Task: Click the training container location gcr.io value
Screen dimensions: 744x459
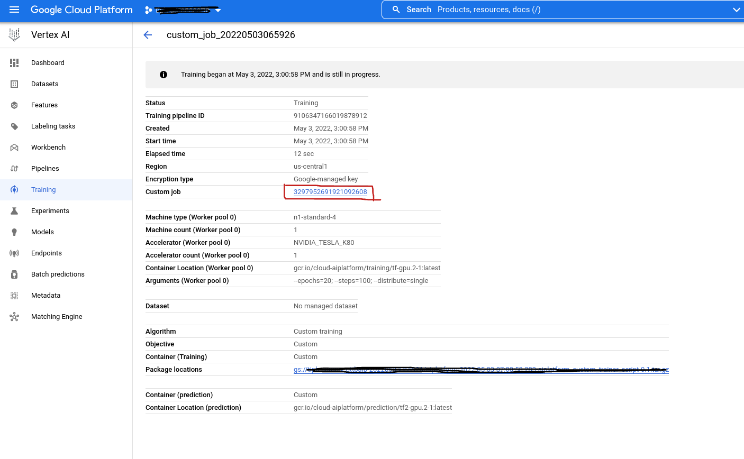Action: [367, 268]
